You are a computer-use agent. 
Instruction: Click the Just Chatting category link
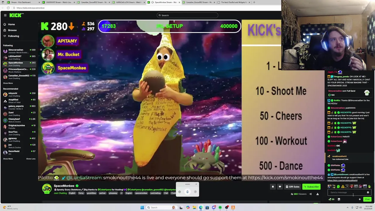point(60,193)
